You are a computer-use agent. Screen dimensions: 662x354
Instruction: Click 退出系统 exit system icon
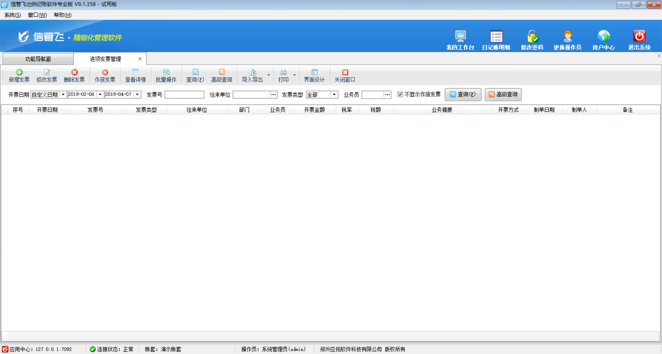pos(639,36)
